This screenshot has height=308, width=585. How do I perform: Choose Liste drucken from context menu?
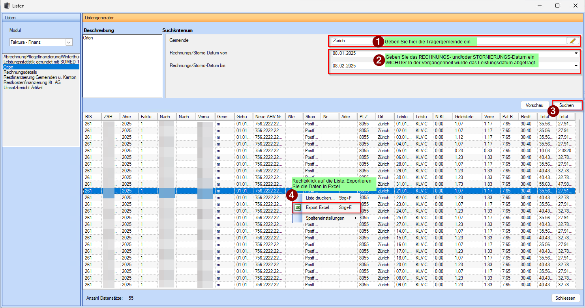320,198
